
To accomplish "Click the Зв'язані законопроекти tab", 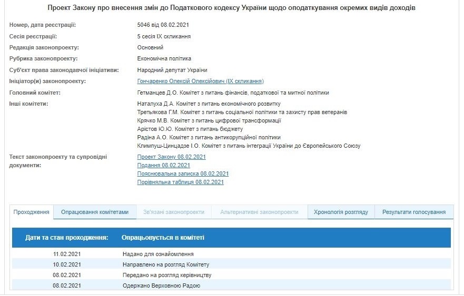I will point(174,212).
